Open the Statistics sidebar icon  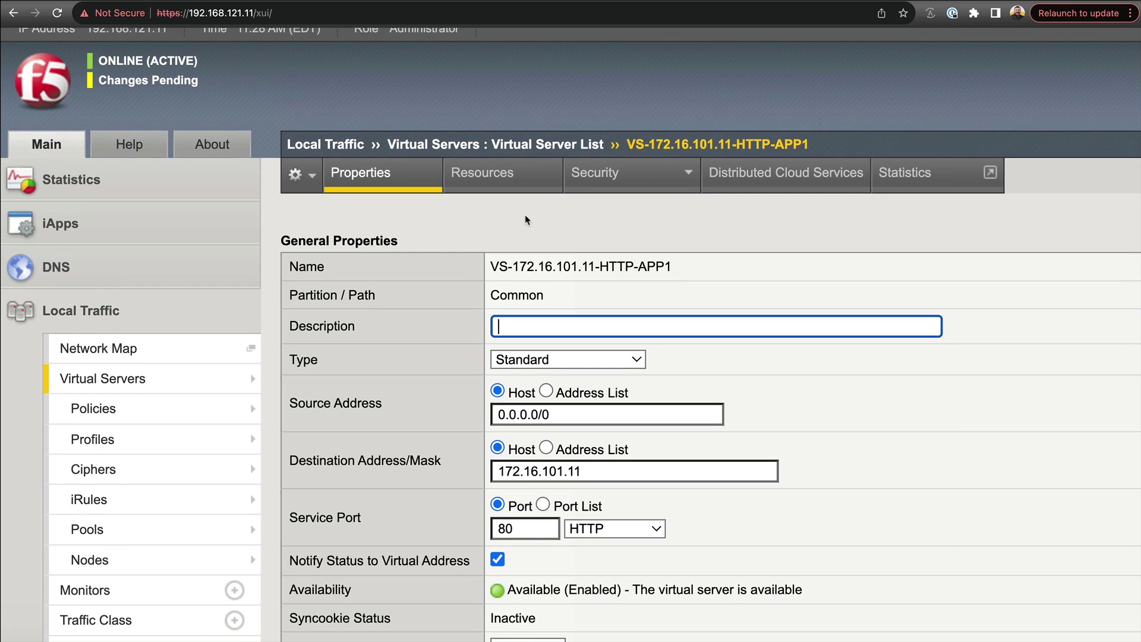coord(21,180)
